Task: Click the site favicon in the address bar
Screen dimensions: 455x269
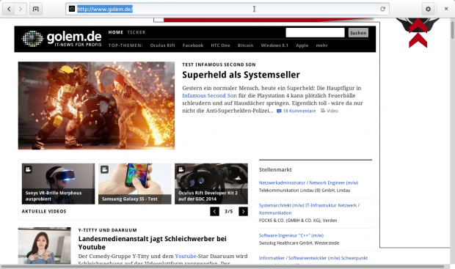Action: pos(72,9)
